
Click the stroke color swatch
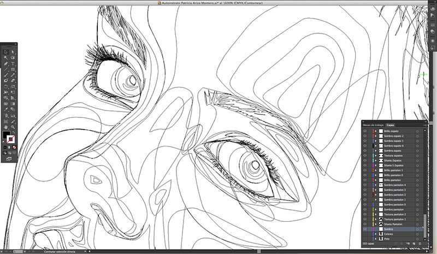[x=11, y=138]
